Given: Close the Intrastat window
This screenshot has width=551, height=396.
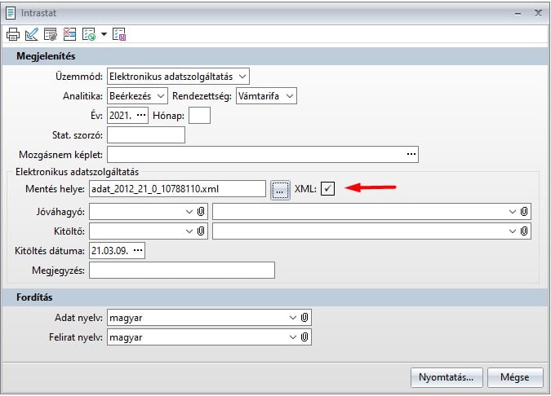Looking at the screenshot, I should tap(538, 13).
